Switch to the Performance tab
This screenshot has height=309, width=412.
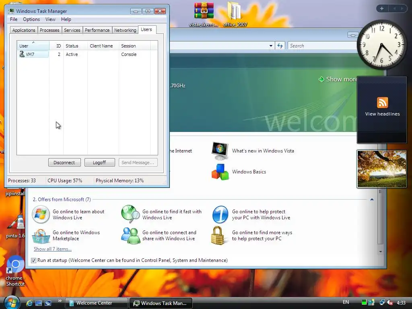coord(97,30)
